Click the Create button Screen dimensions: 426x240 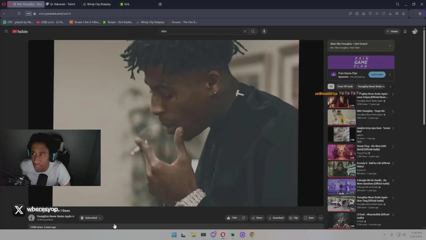392,31
